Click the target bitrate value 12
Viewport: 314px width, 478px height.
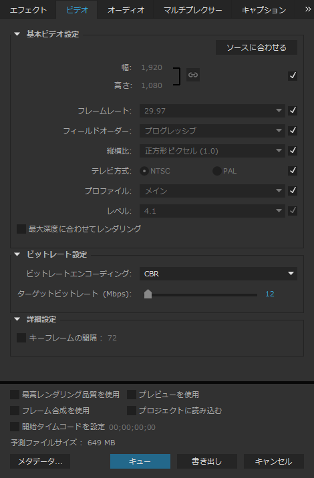(270, 294)
